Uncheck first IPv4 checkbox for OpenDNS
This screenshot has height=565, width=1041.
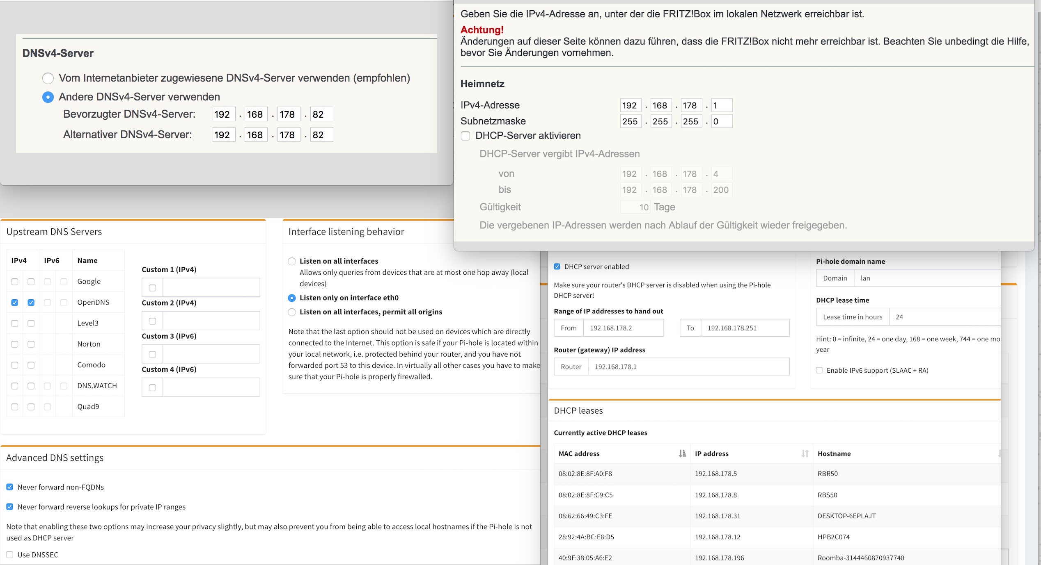point(15,303)
